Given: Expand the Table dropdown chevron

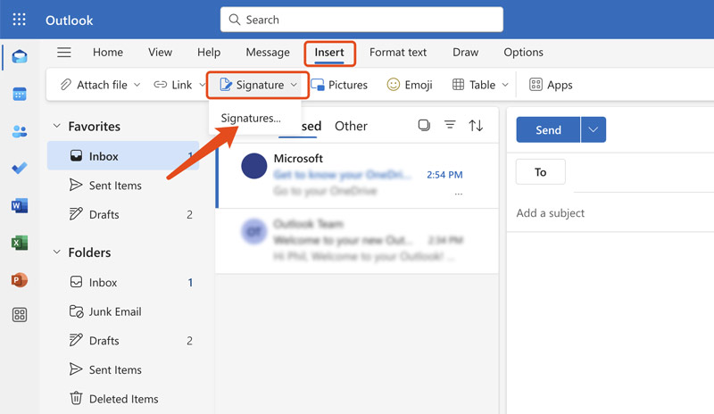Looking at the screenshot, I should pos(505,85).
